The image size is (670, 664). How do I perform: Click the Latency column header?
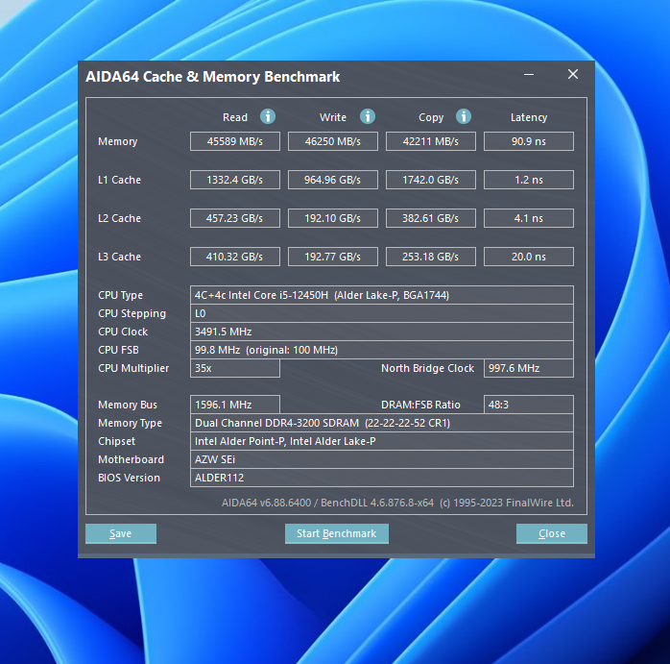point(529,117)
